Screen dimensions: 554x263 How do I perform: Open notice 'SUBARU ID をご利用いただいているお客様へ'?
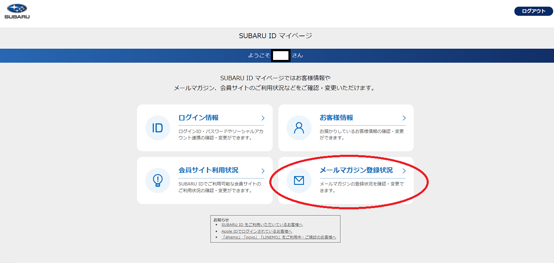click(x=262, y=225)
